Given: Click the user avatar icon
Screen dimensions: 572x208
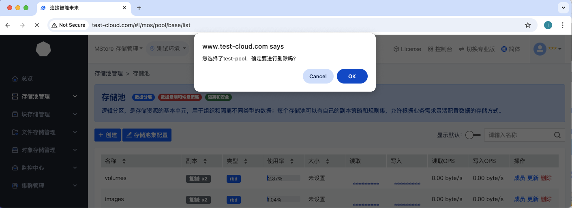Looking at the screenshot, I should coord(540,49).
